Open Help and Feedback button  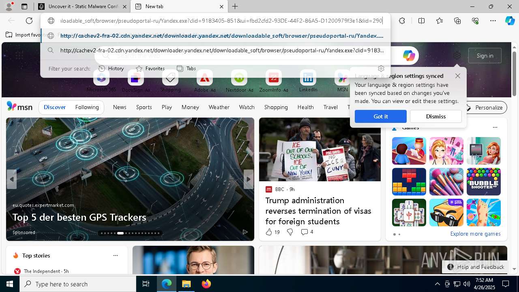tap(475, 267)
